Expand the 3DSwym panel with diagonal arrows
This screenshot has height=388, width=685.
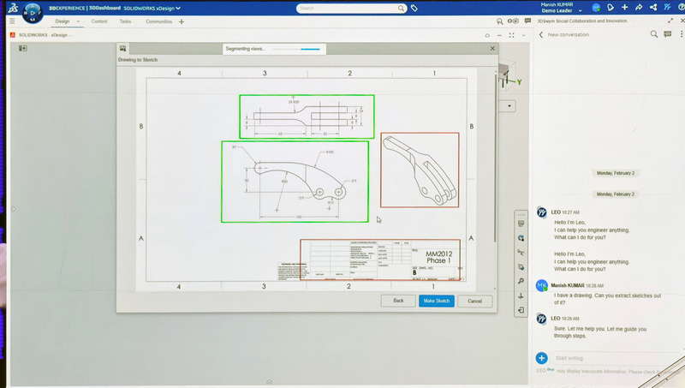pos(670,21)
